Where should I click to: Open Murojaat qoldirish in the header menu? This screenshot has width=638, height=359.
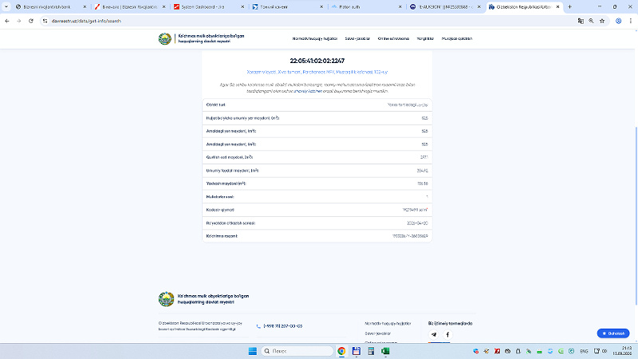(x=457, y=38)
